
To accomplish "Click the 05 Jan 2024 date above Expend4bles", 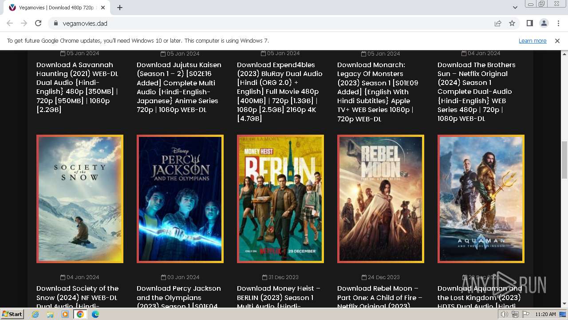I will pos(280,53).
